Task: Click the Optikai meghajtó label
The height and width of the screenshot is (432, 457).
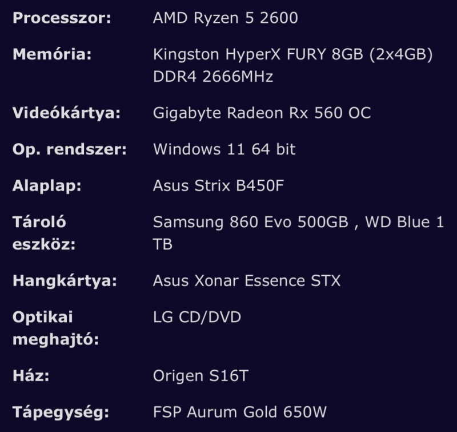Action: [x=55, y=328]
